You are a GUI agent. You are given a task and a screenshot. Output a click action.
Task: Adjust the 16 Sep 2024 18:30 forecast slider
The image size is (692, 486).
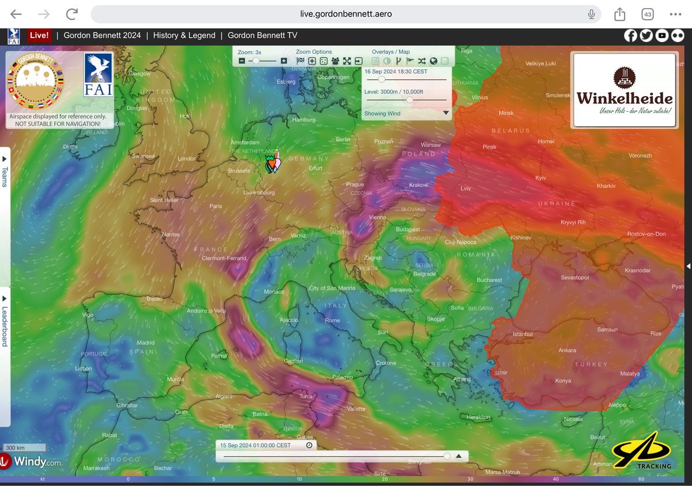tap(407, 79)
